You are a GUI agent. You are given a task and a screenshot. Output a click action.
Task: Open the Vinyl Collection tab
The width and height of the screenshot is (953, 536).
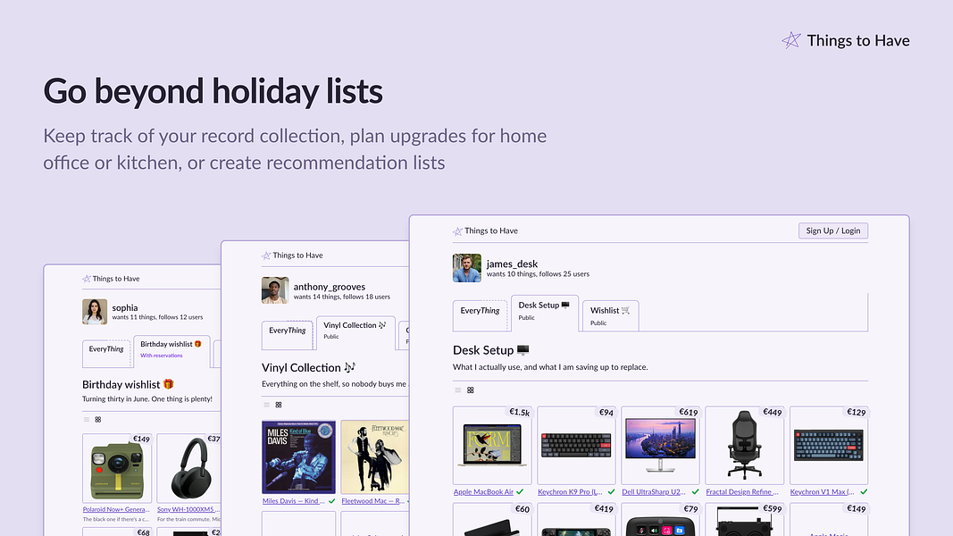point(355,333)
